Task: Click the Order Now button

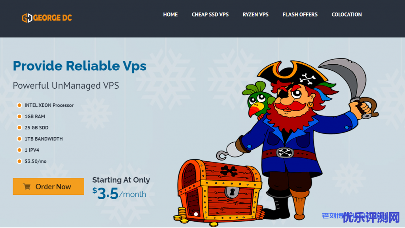Action: tap(49, 186)
